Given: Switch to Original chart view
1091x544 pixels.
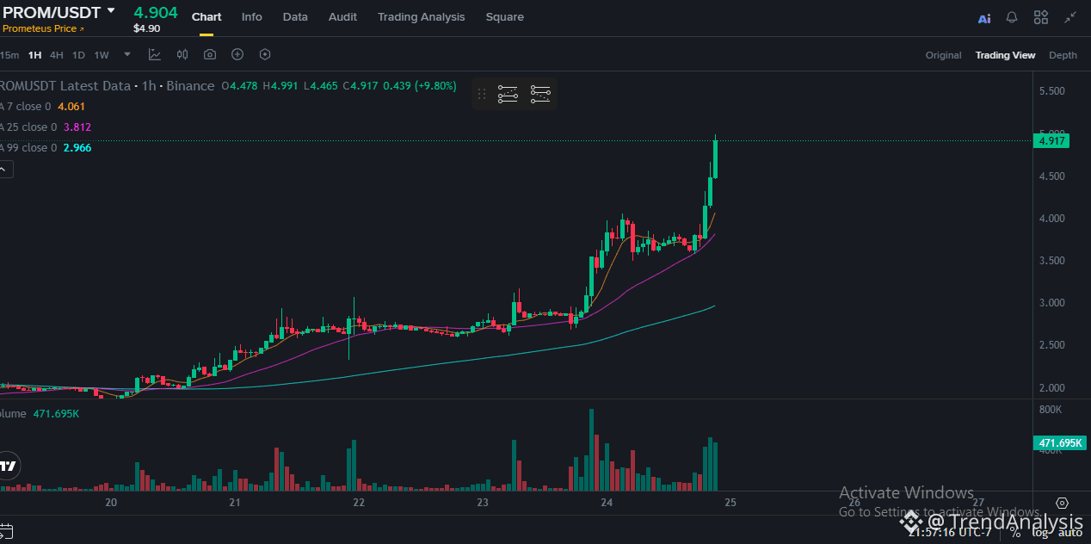Looking at the screenshot, I should pos(944,55).
